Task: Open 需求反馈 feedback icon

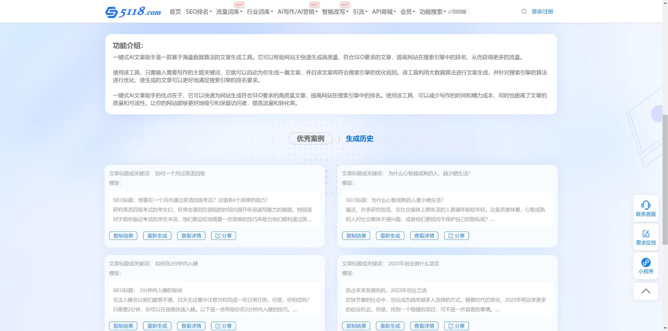Action: [x=646, y=238]
